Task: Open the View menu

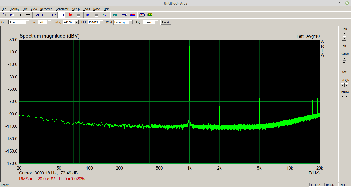Action: (34, 9)
